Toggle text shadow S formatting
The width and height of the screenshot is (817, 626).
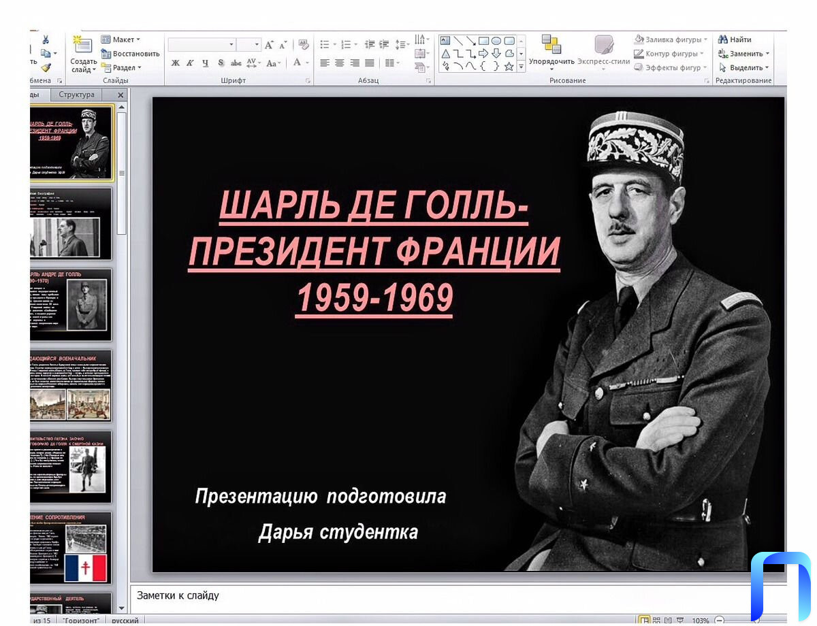click(x=221, y=63)
